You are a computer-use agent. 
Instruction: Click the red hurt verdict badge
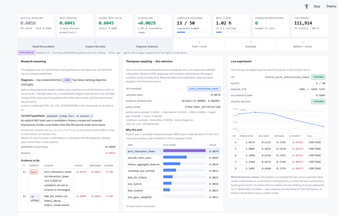[x=34, y=172]
